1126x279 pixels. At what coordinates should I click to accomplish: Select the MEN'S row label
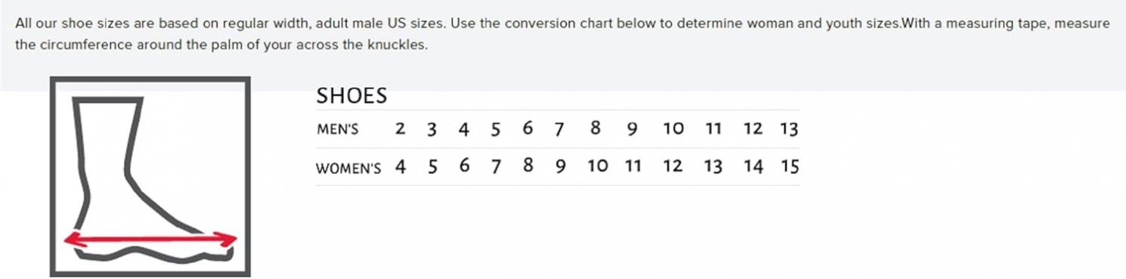[337, 129]
